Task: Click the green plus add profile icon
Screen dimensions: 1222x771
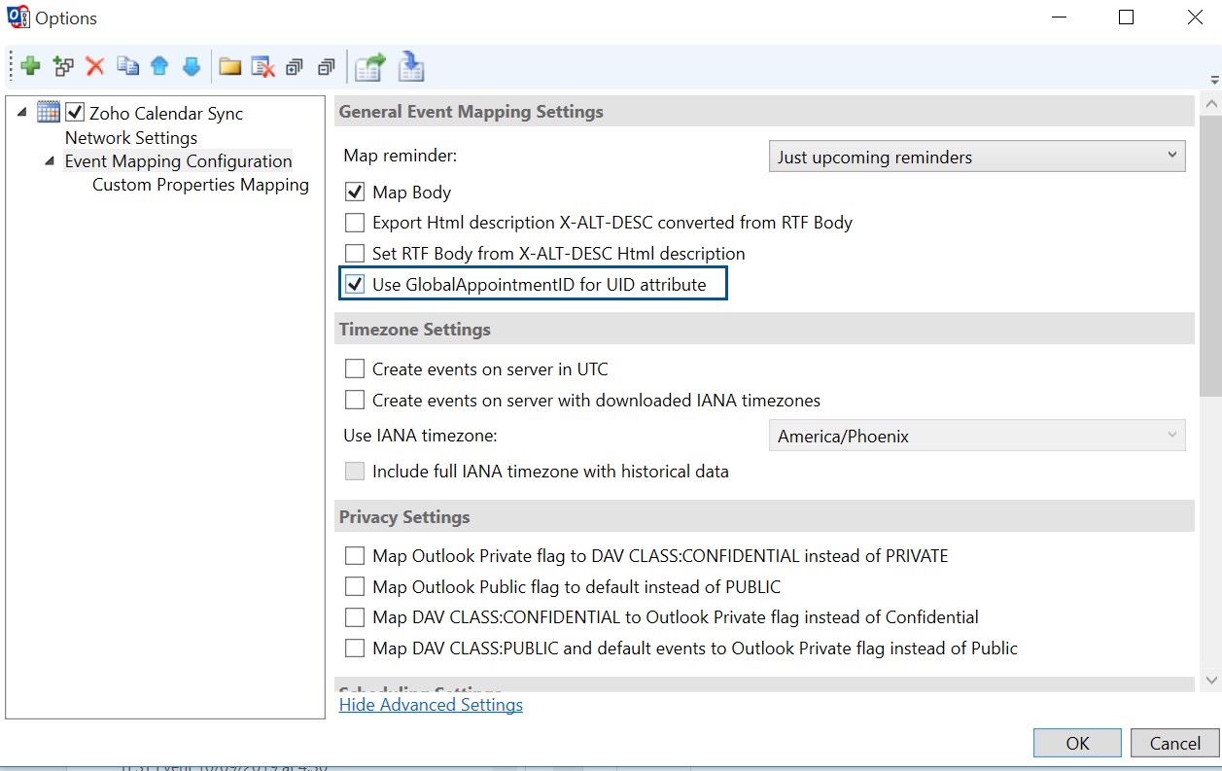Action: (x=30, y=66)
